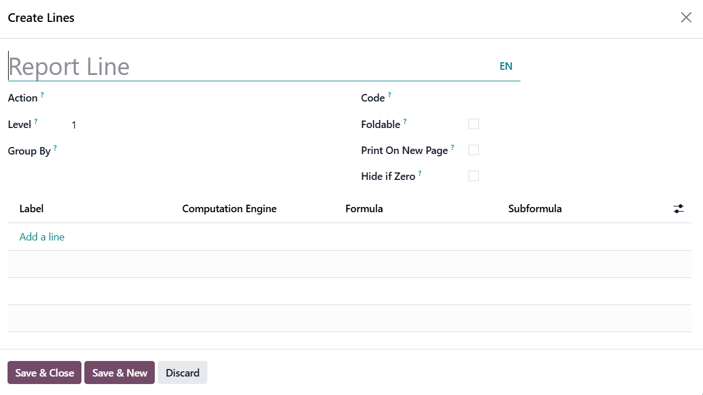The image size is (703, 395).
Task: Click the Code help question mark
Action: coord(389,95)
